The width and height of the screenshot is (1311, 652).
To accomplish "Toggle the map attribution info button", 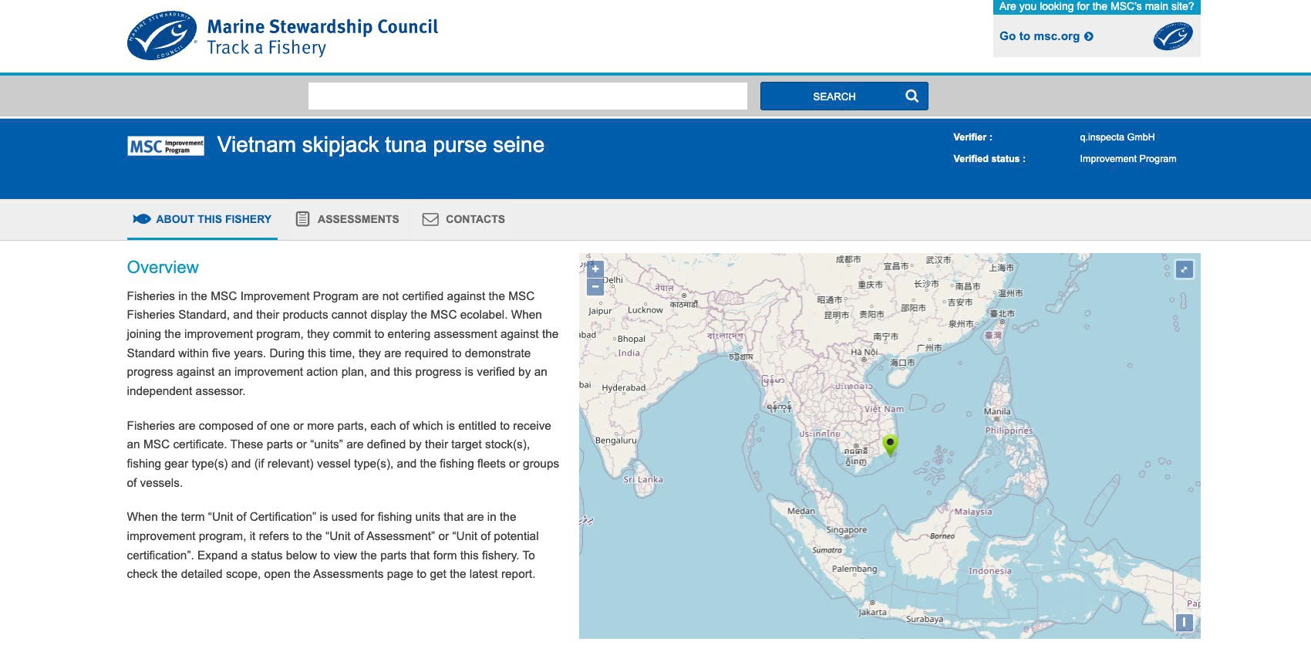I will pos(1184,622).
